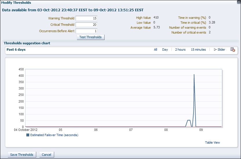Switch chart range to Day

[165, 50]
